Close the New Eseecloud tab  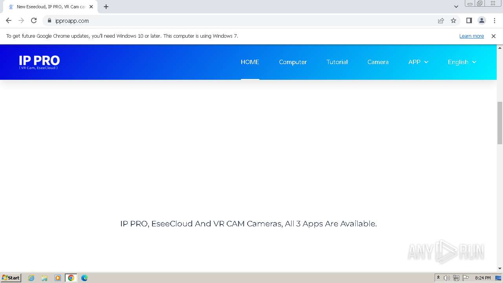pyautogui.click(x=91, y=7)
